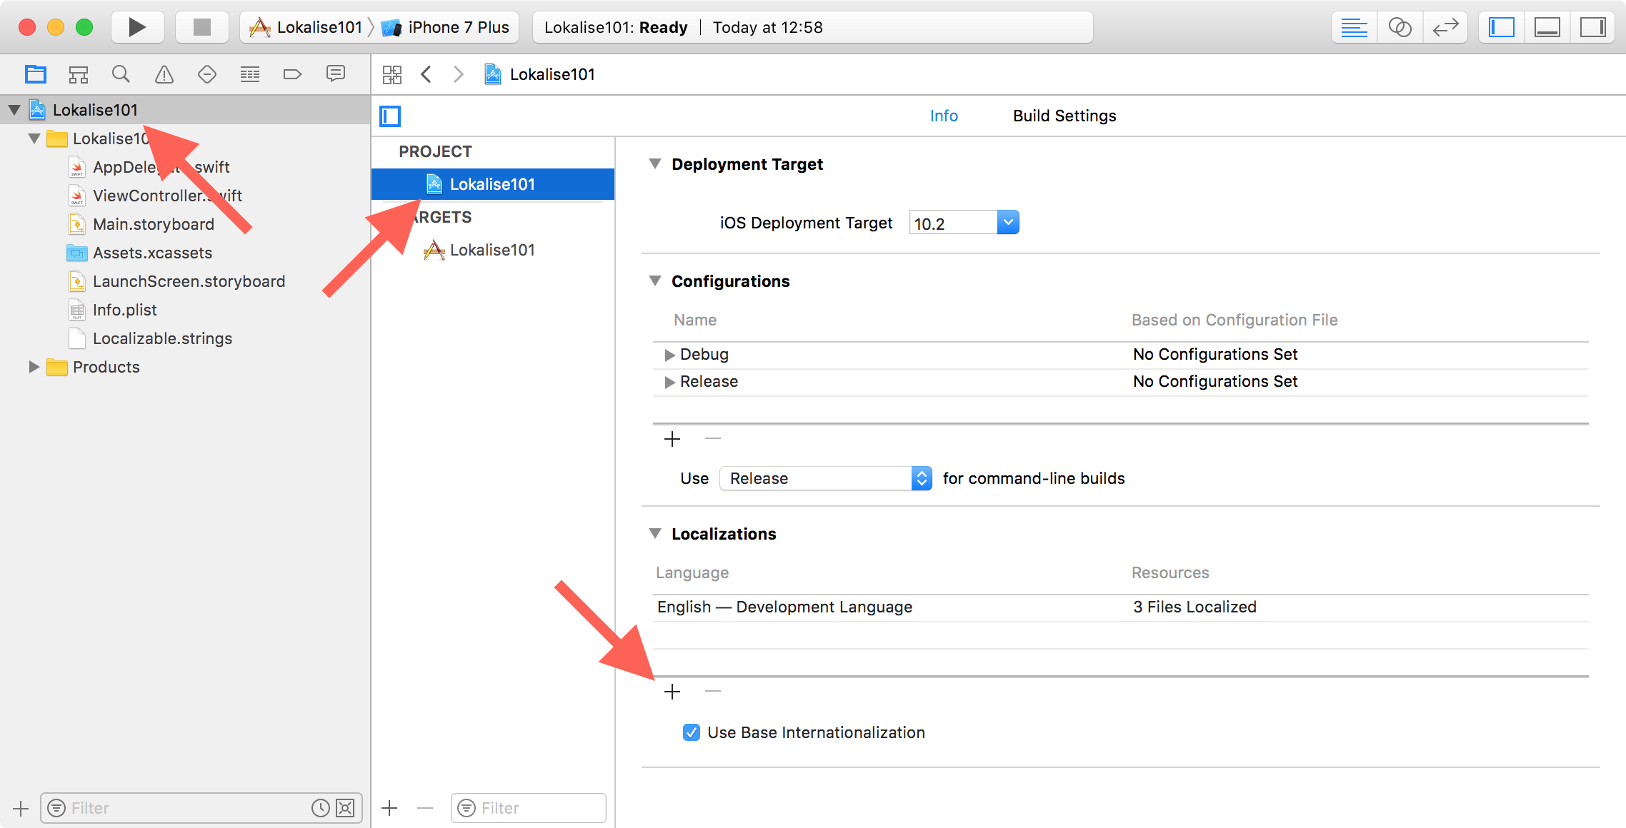Toggle Use Base Internationalization checkbox
1626x828 pixels.
click(x=692, y=733)
